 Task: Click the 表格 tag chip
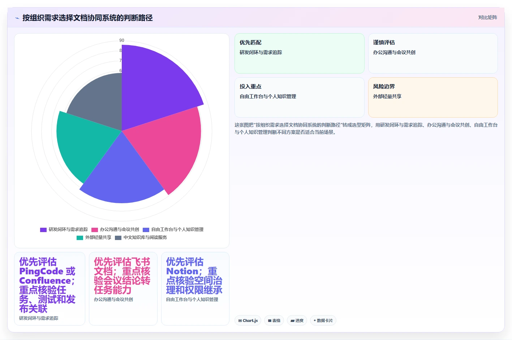pyautogui.click(x=274, y=321)
